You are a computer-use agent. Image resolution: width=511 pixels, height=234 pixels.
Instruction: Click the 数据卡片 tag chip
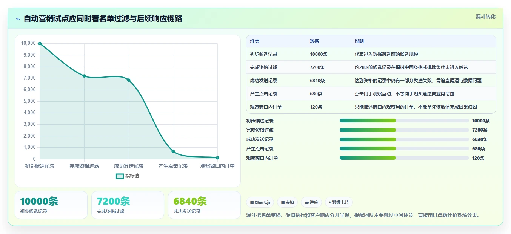339,202
